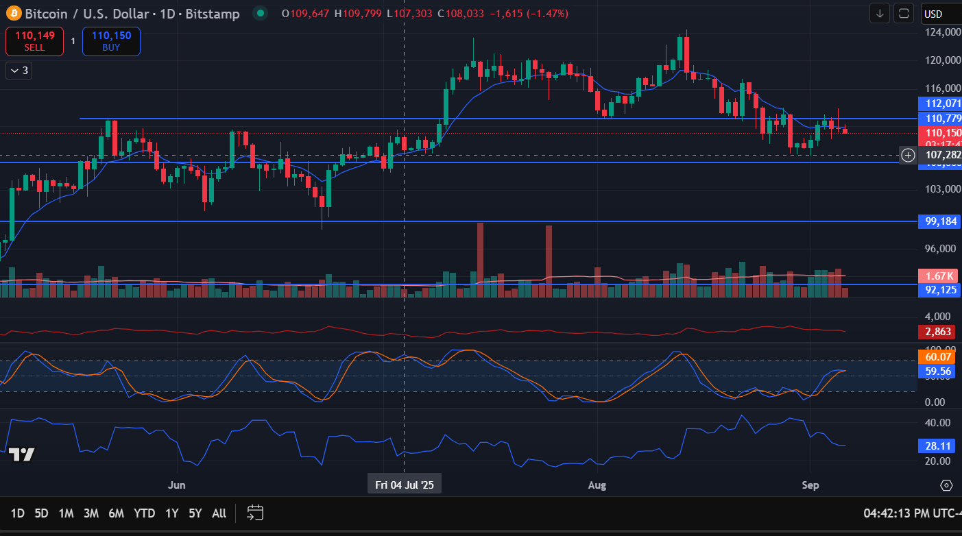The image size is (962, 536).
Task: Open chart settings gear icon
Action: pyautogui.click(x=947, y=485)
